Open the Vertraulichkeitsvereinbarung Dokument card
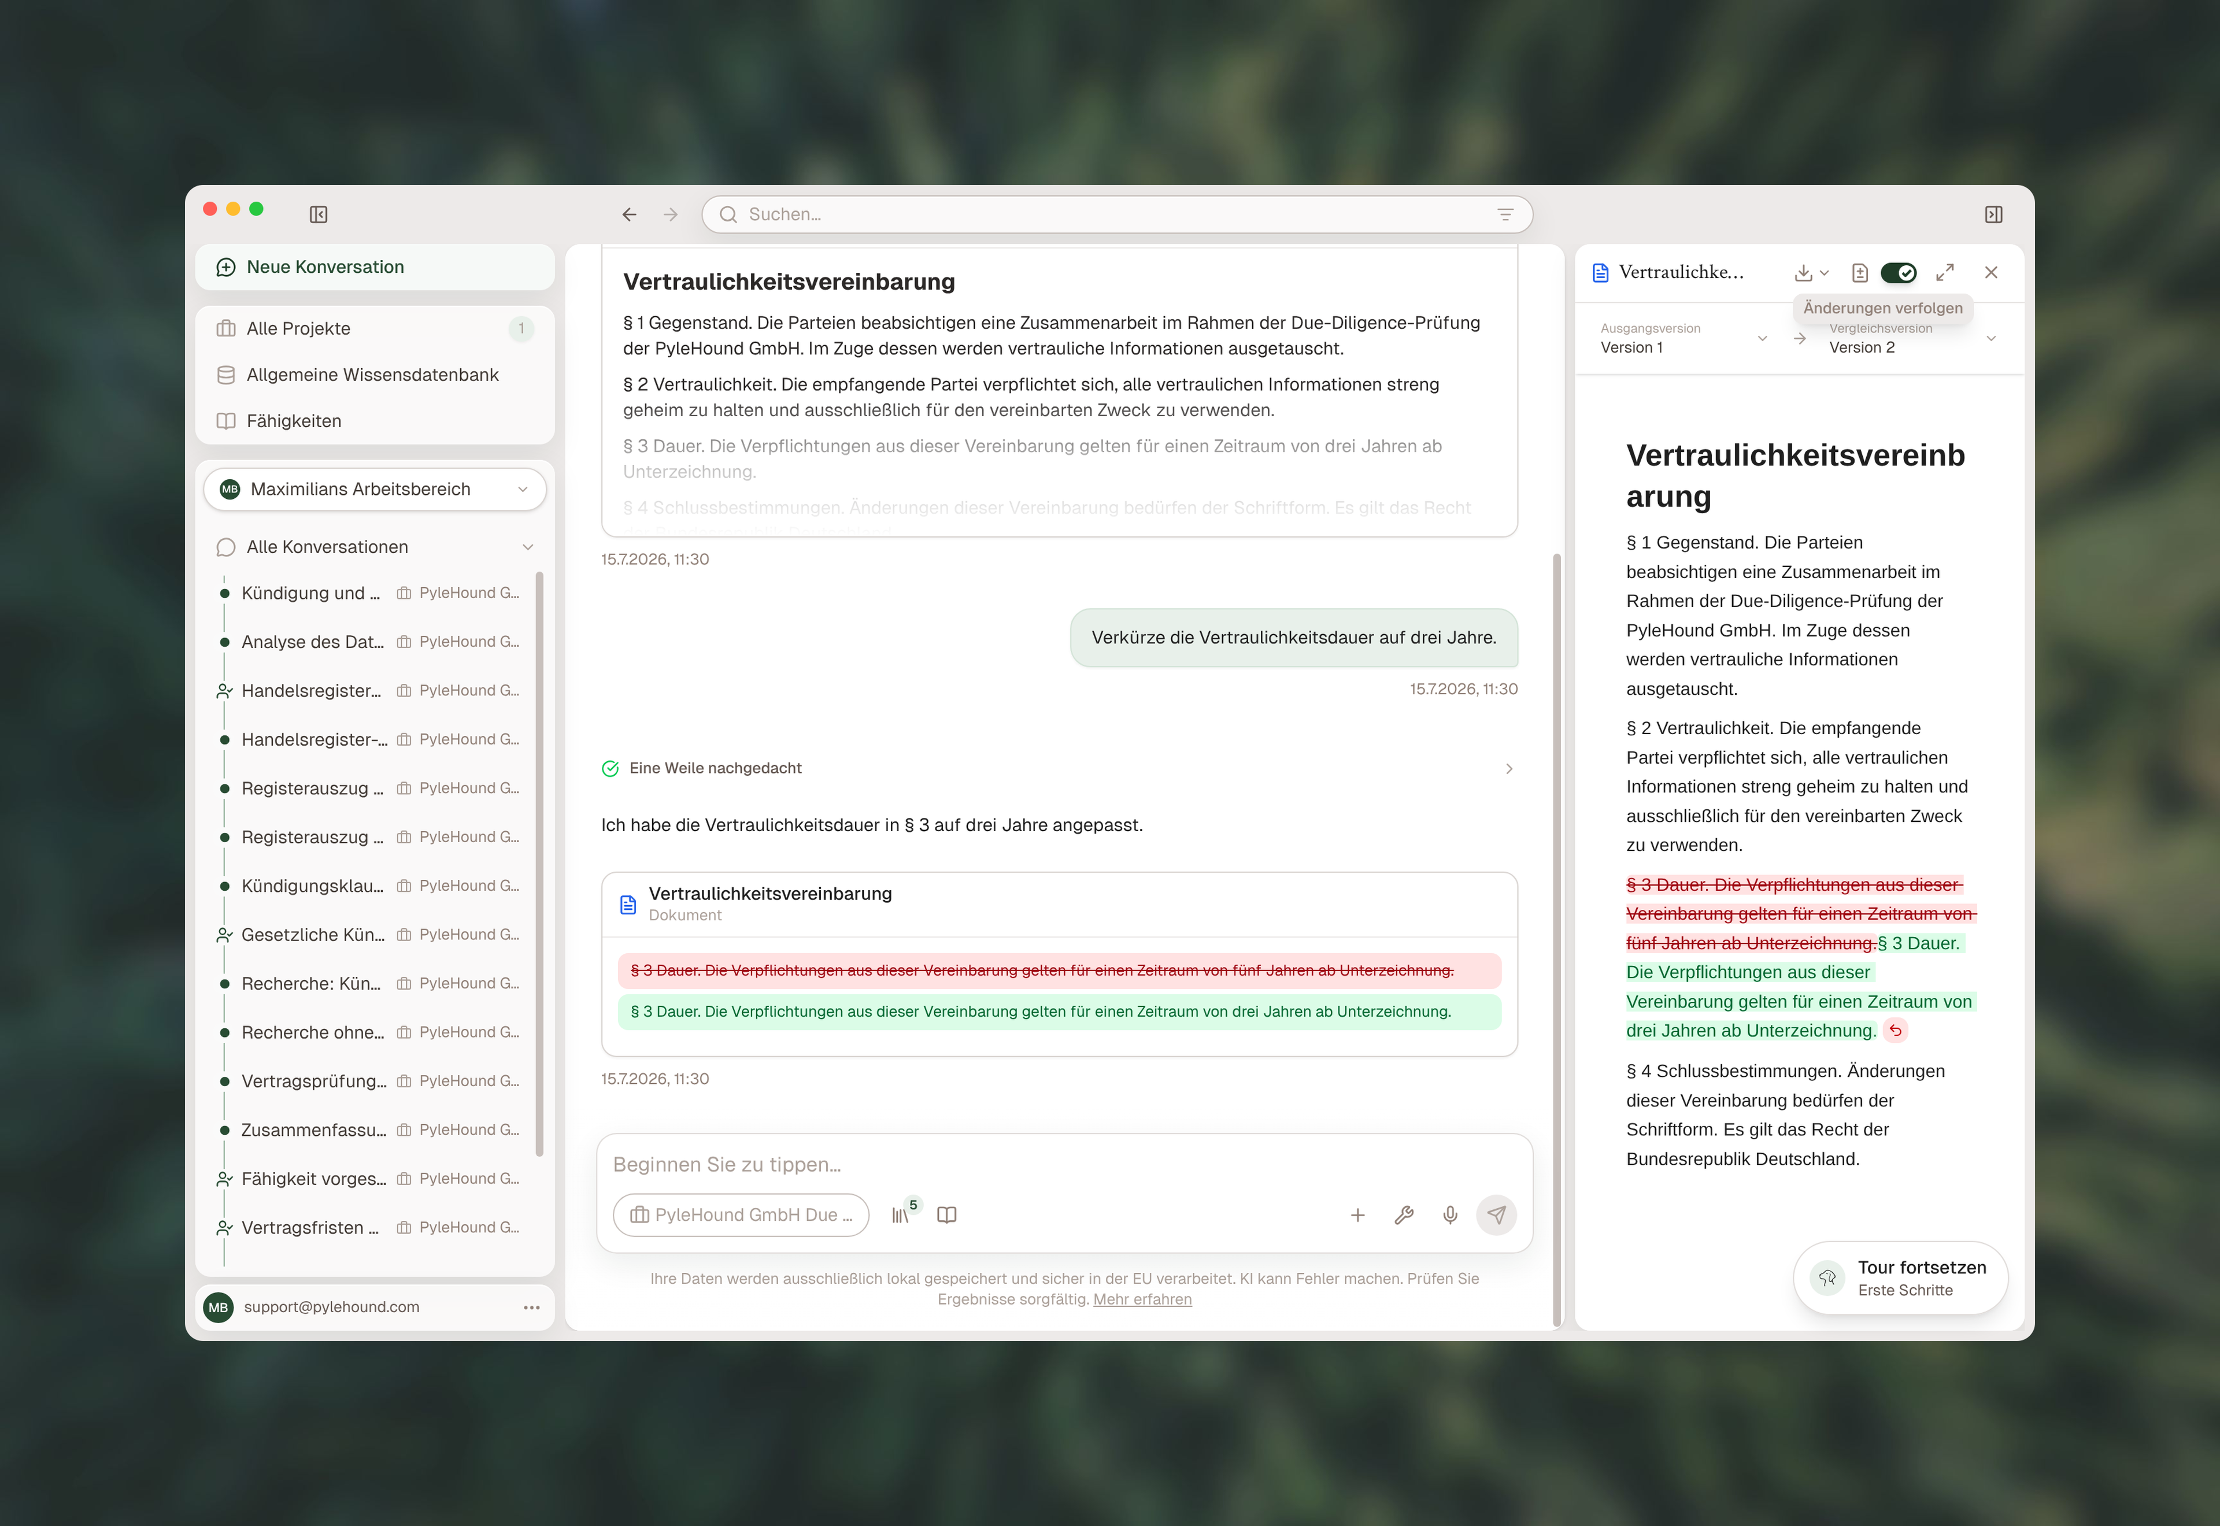Viewport: 2220px width, 1526px height. pyautogui.click(x=1059, y=903)
